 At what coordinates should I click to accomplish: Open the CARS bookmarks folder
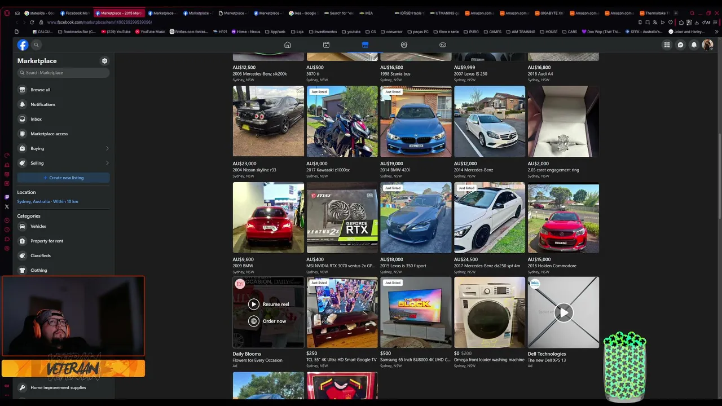point(570,32)
